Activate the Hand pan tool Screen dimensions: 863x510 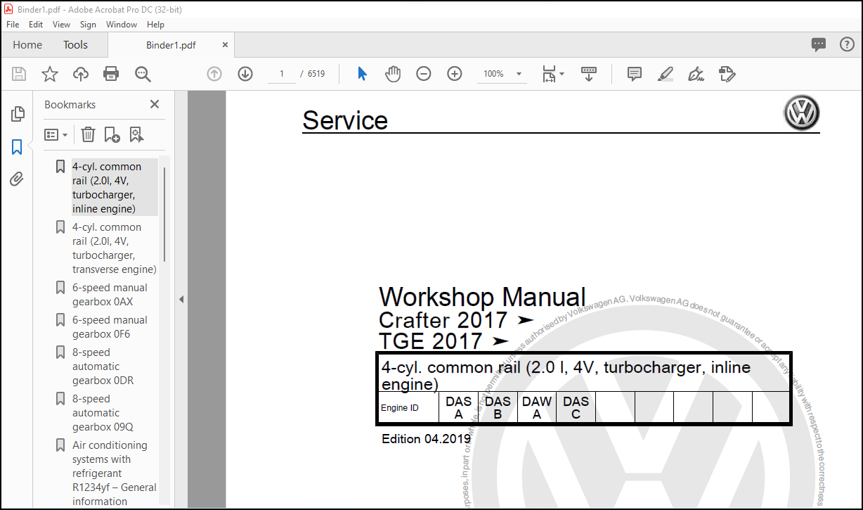[x=393, y=74]
